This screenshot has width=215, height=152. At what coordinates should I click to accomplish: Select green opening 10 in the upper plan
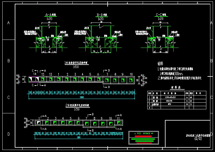(131, 79)
